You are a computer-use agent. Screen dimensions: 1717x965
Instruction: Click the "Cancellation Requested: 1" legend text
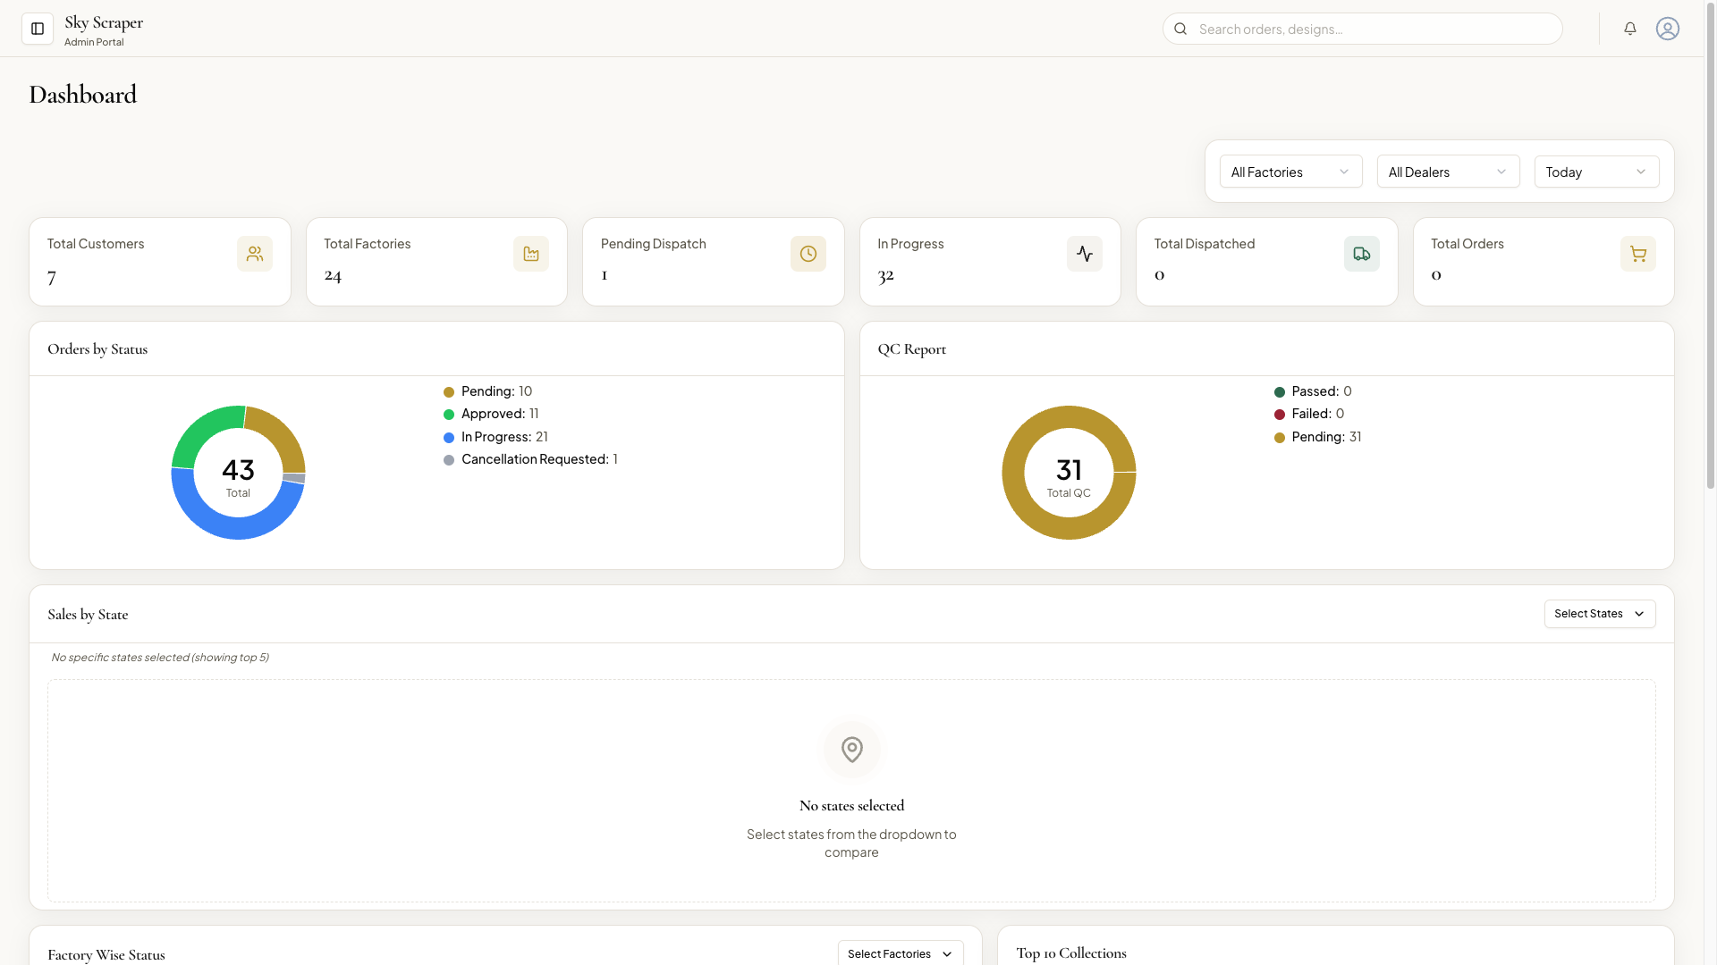coord(539,459)
